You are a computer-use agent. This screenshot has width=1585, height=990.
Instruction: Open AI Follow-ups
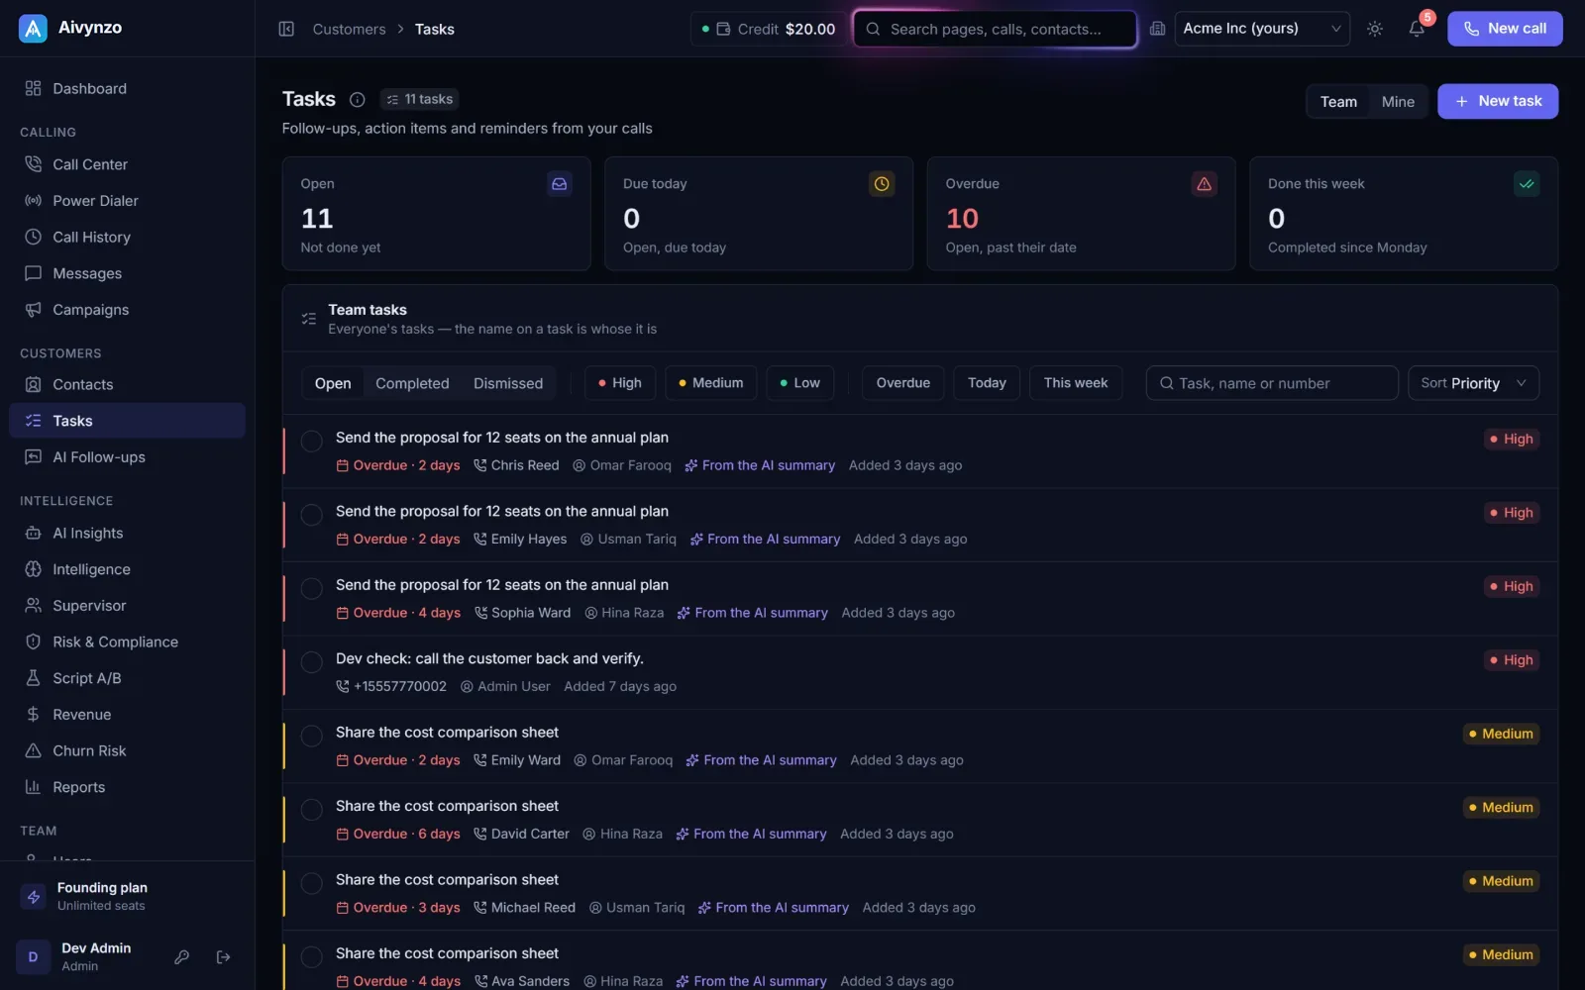(x=127, y=457)
